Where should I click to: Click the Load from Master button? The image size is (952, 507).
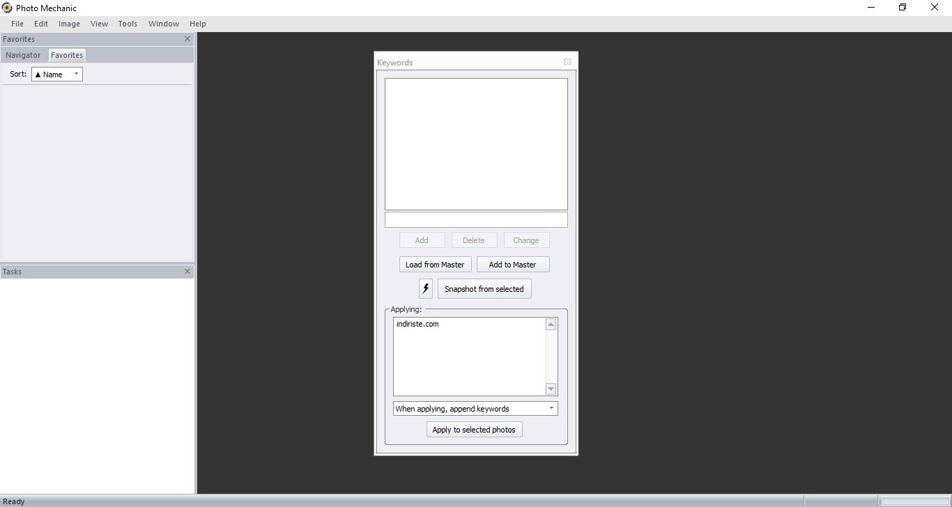[x=435, y=265]
